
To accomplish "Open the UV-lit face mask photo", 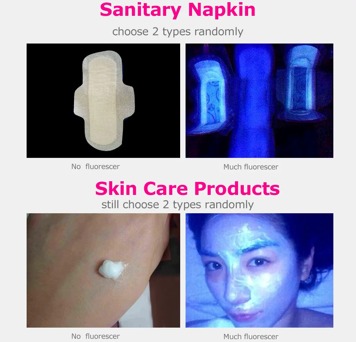I will (x=259, y=270).
